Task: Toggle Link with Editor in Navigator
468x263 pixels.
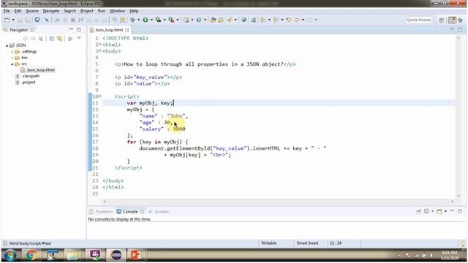Action: tap(60, 39)
